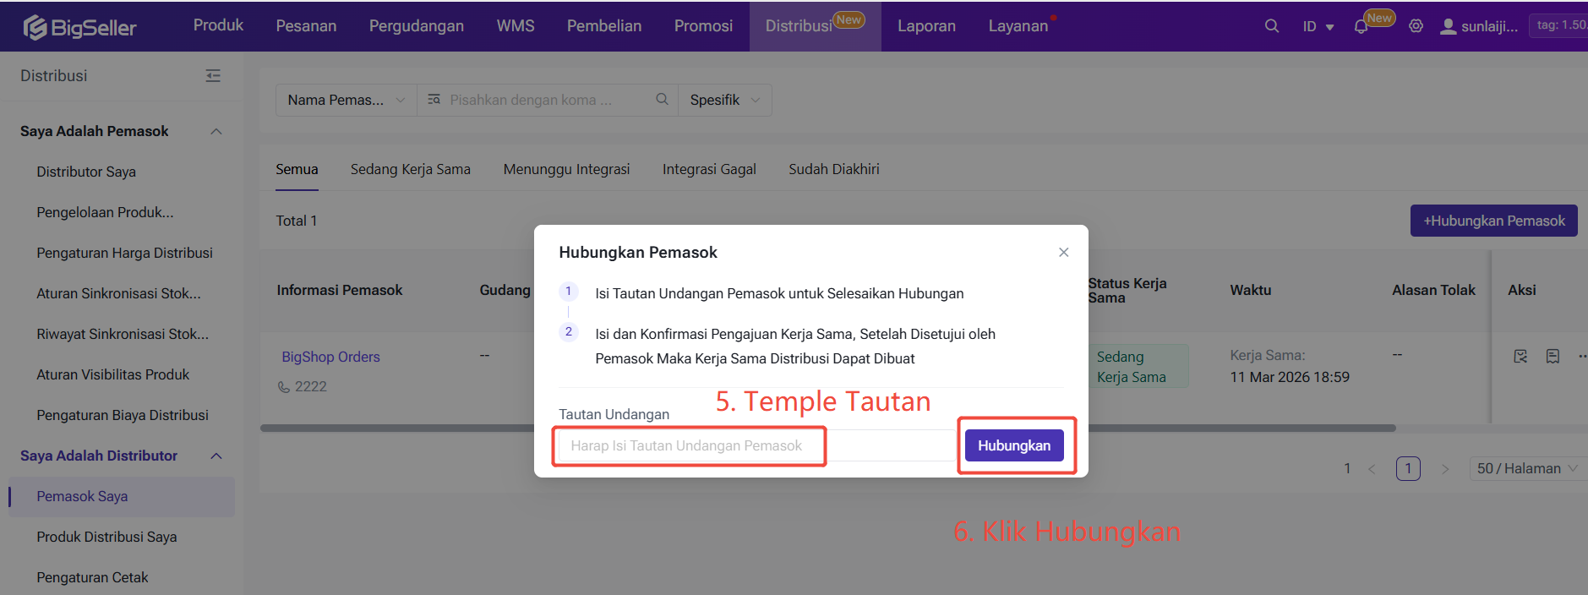Open the BigShop Orders supplier link
Image resolution: width=1588 pixels, height=595 pixels.
pos(330,357)
